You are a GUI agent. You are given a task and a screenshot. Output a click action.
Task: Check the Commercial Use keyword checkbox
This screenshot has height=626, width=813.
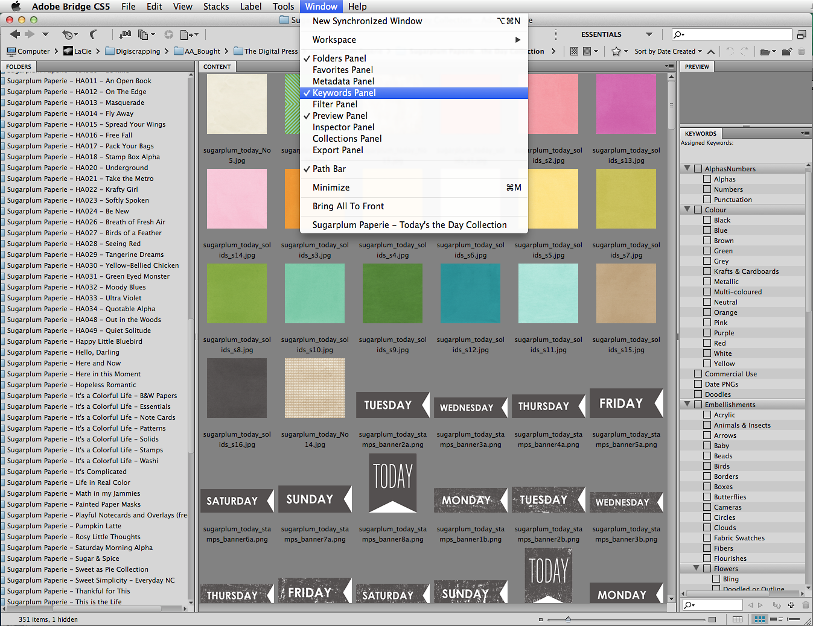click(698, 374)
